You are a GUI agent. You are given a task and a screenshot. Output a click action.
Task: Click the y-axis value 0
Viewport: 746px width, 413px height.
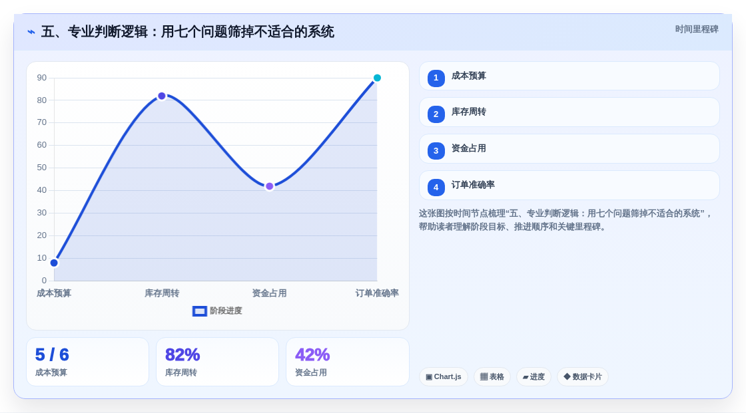44,281
